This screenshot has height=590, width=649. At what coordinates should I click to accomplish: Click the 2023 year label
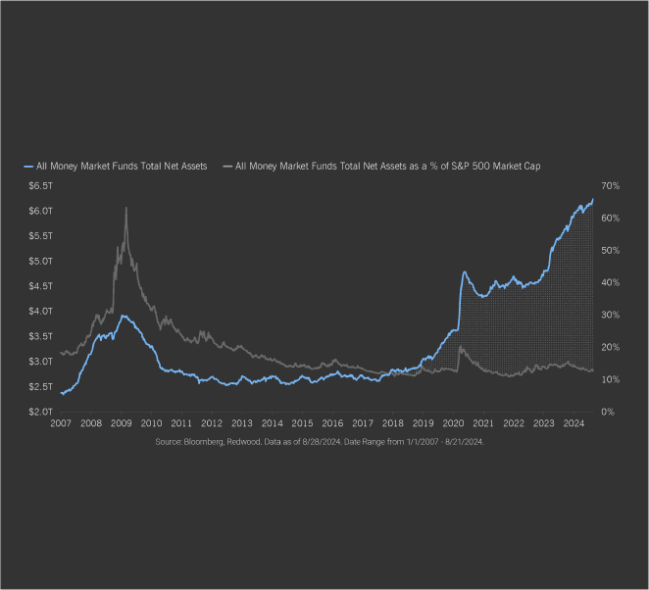(544, 423)
